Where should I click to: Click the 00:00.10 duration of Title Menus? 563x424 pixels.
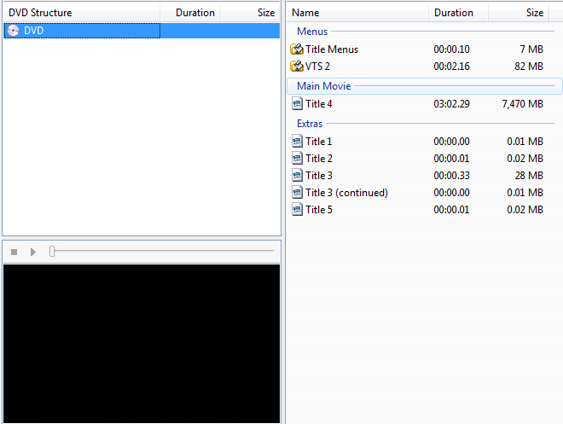tap(452, 49)
